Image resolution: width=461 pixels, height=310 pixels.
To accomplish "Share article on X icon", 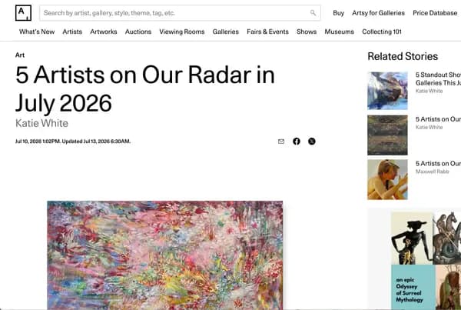I will coord(312,142).
